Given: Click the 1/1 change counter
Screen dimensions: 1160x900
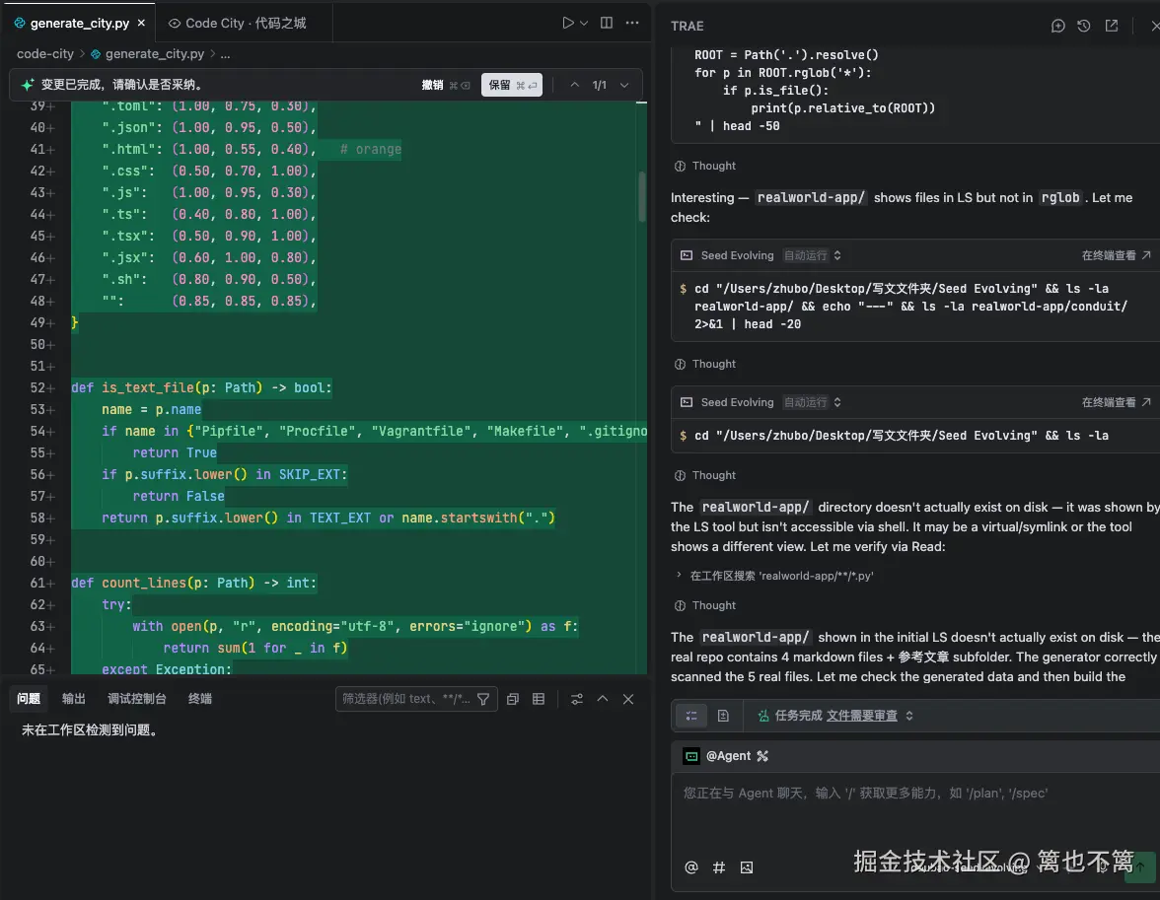Looking at the screenshot, I should click(x=600, y=85).
